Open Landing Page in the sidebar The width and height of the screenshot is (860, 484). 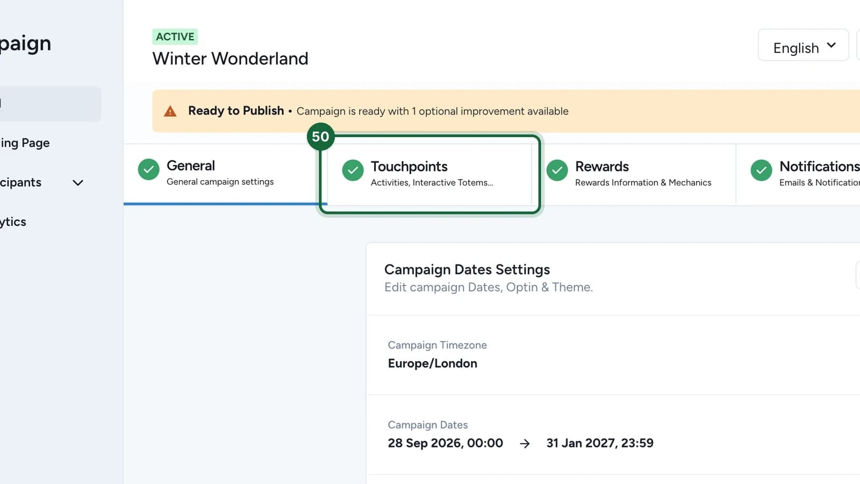(25, 143)
